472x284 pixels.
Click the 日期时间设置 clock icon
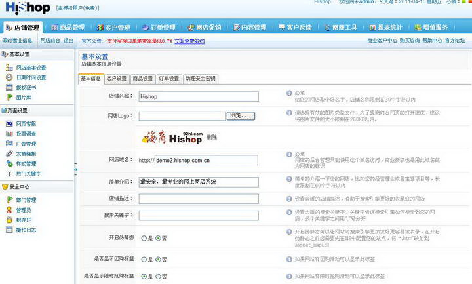[x=9, y=77]
